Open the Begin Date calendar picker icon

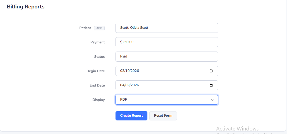tap(211, 71)
